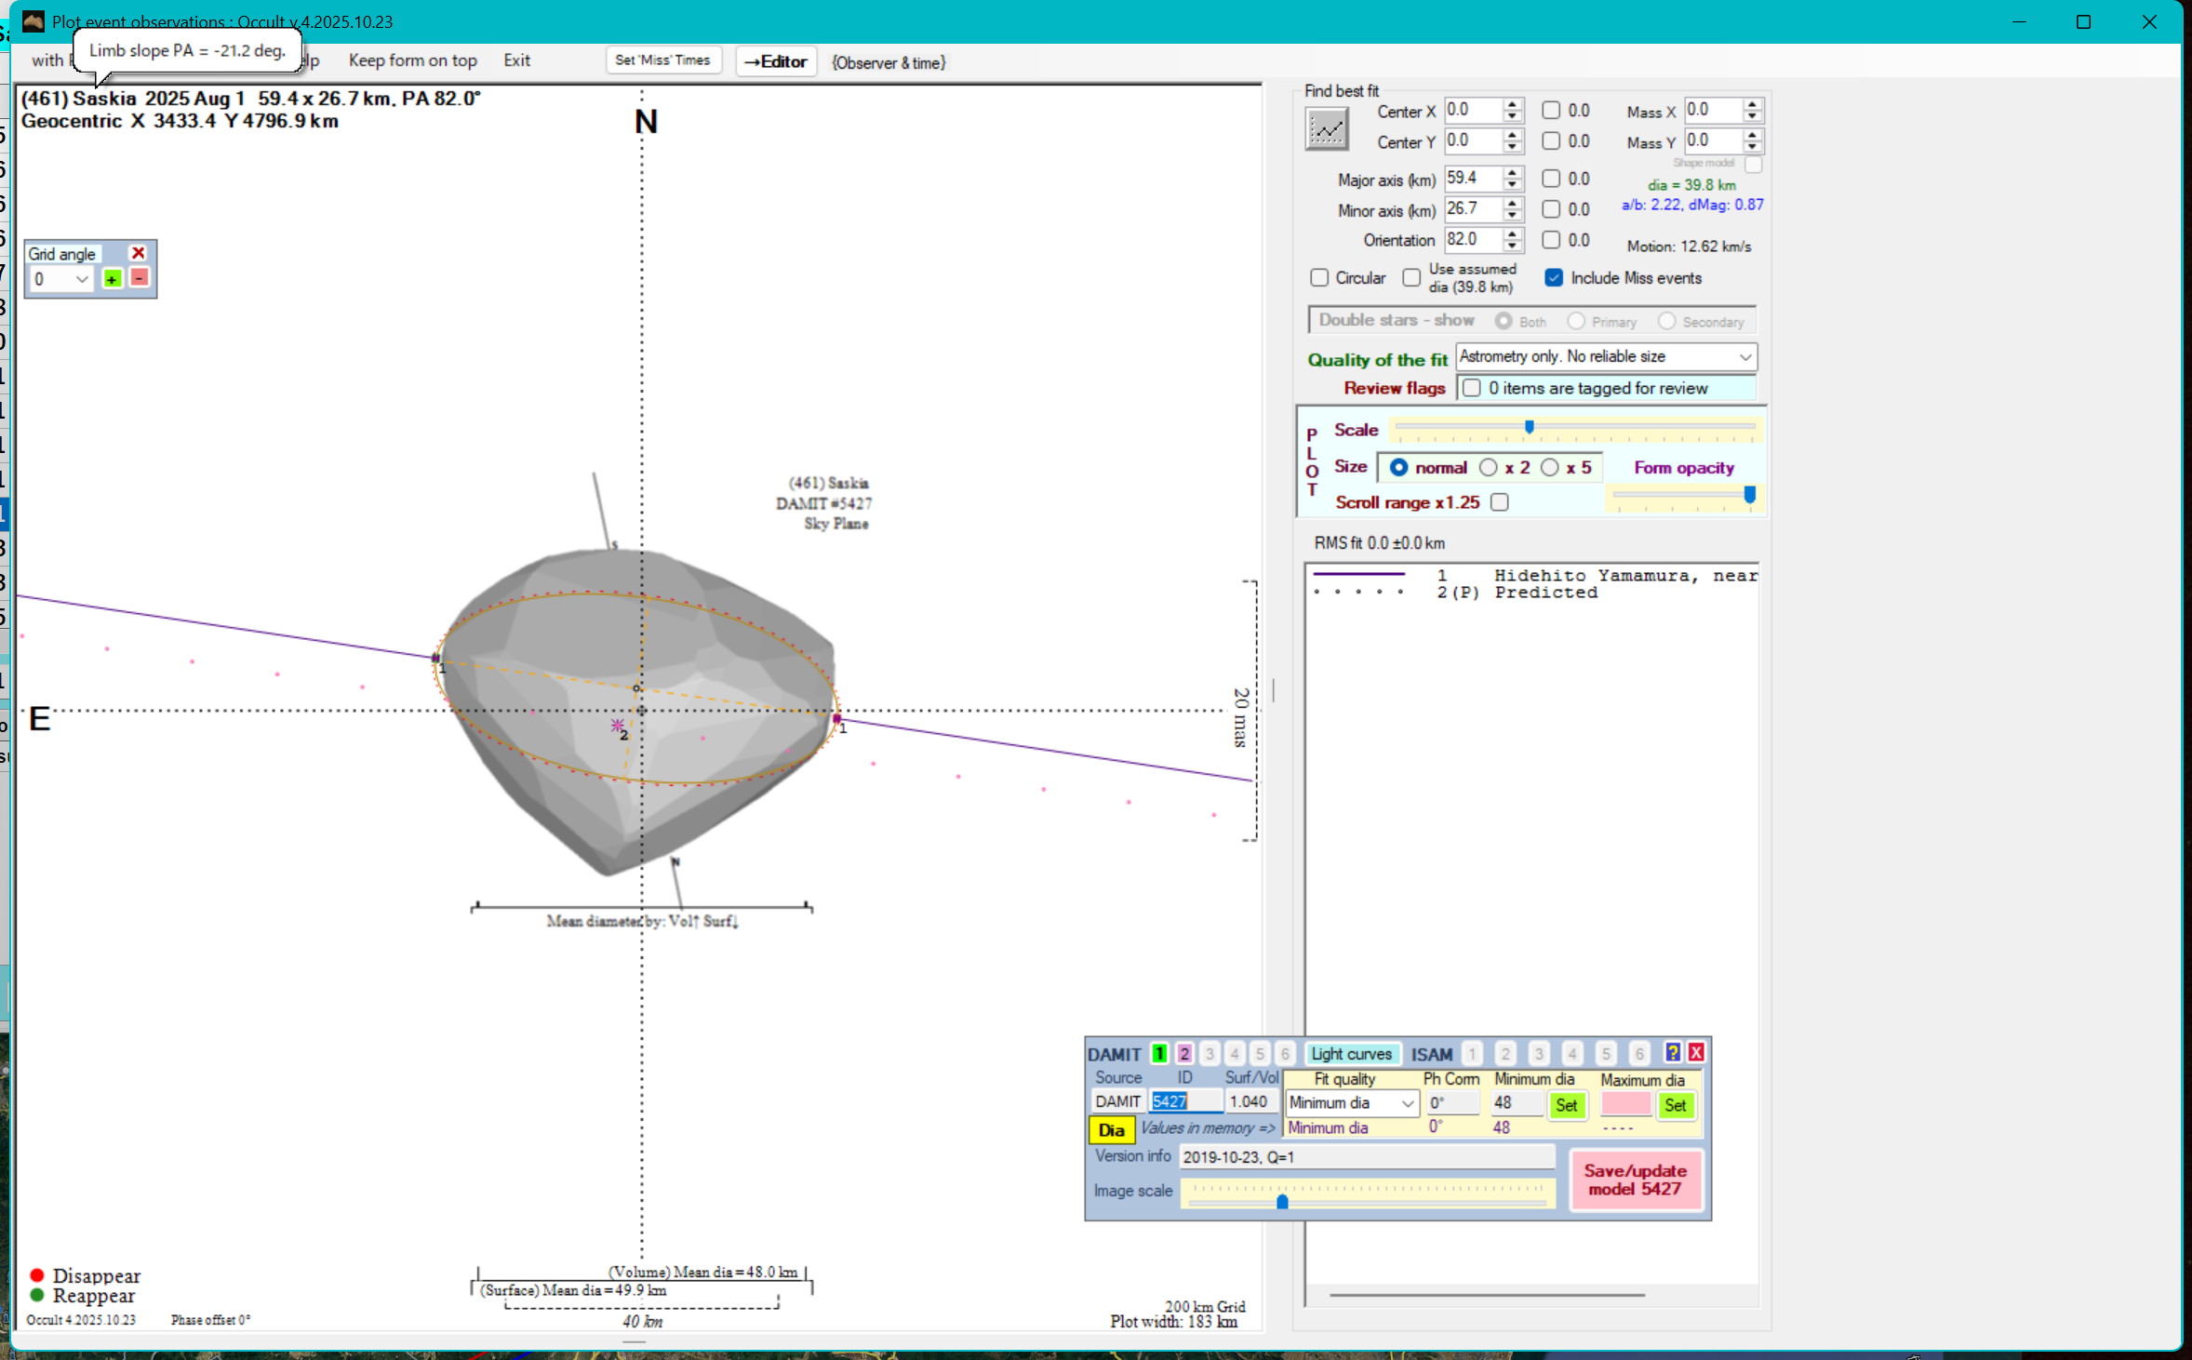Open the Fit quality Minimum dia dropdown
Image resolution: width=2192 pixels, height=1360 pixels.
click(1407, 1103)
